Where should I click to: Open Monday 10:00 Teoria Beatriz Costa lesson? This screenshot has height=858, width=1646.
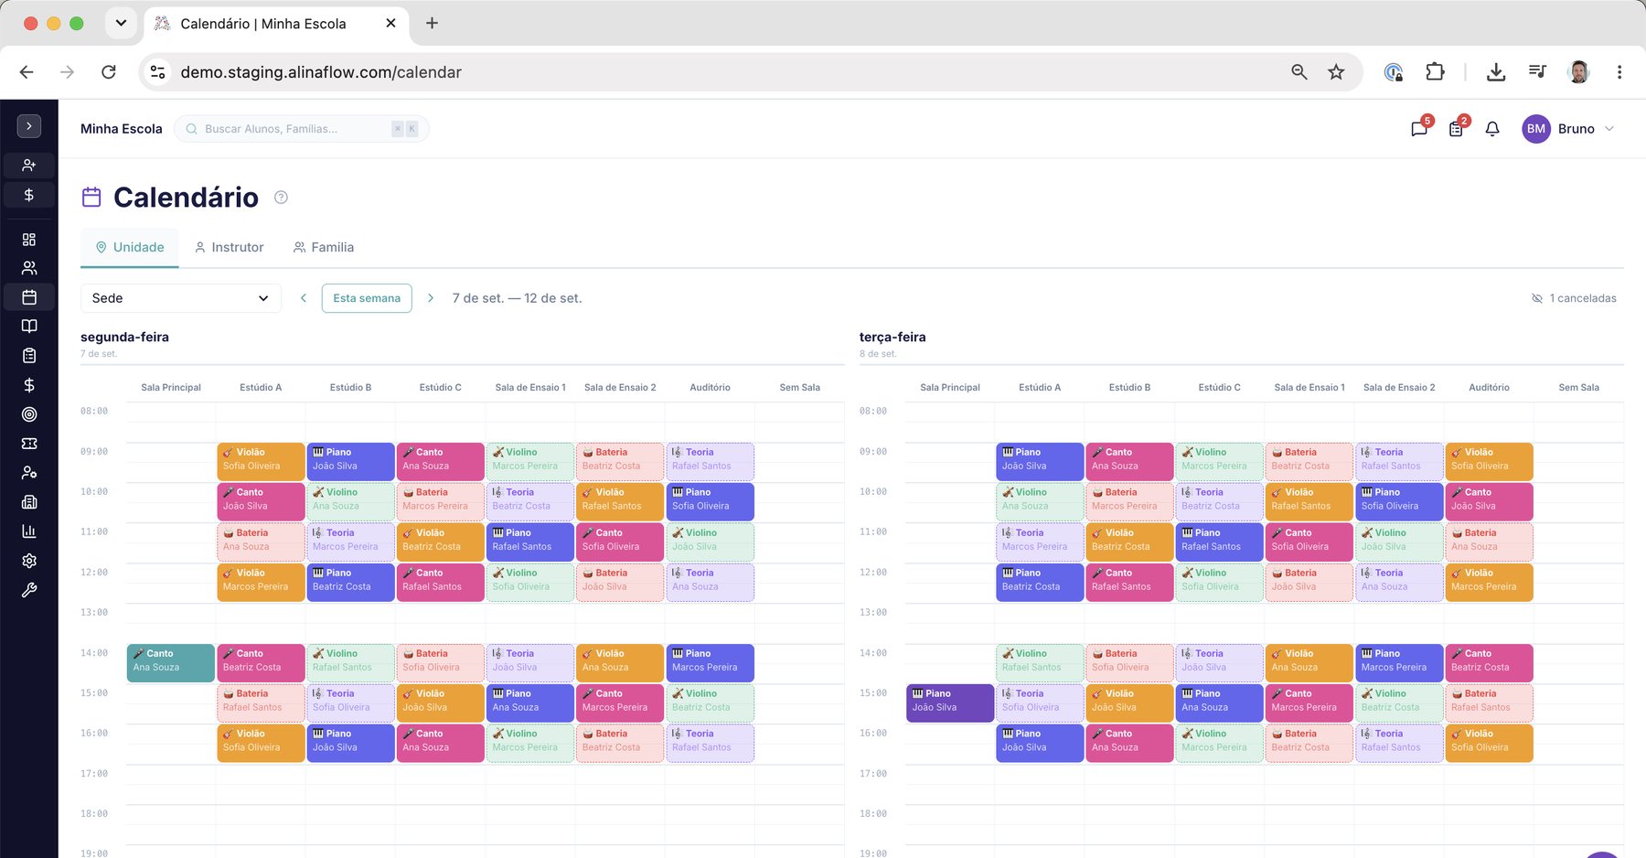point(529,502)
